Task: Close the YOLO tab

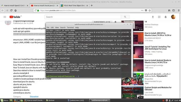Action: coord(87,6)
